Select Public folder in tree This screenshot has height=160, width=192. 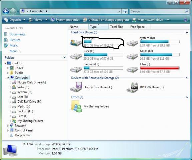pos(19,73)
